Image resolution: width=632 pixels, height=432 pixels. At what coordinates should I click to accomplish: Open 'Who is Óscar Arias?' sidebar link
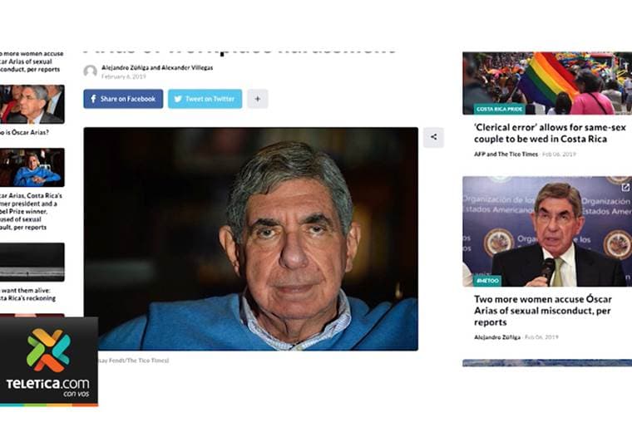coord(24,132)
